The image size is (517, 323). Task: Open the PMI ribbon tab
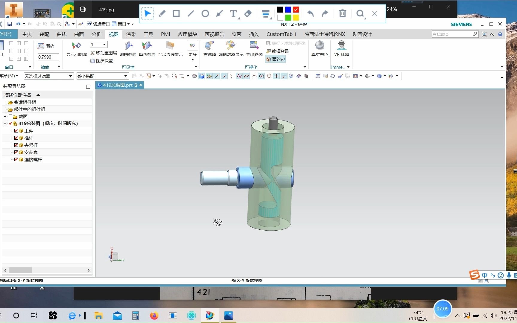pyautogui.click(x=165, y=34)
